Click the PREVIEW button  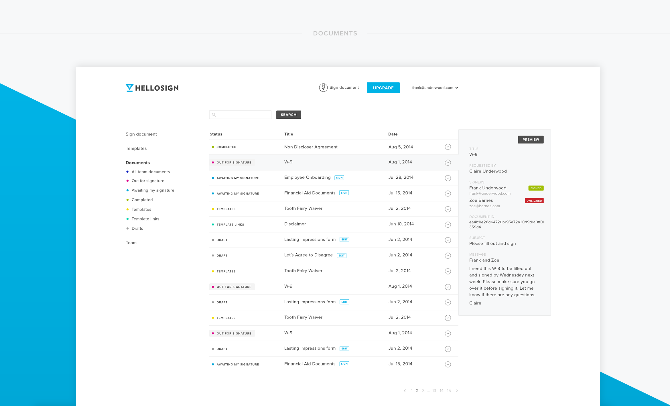531,140
